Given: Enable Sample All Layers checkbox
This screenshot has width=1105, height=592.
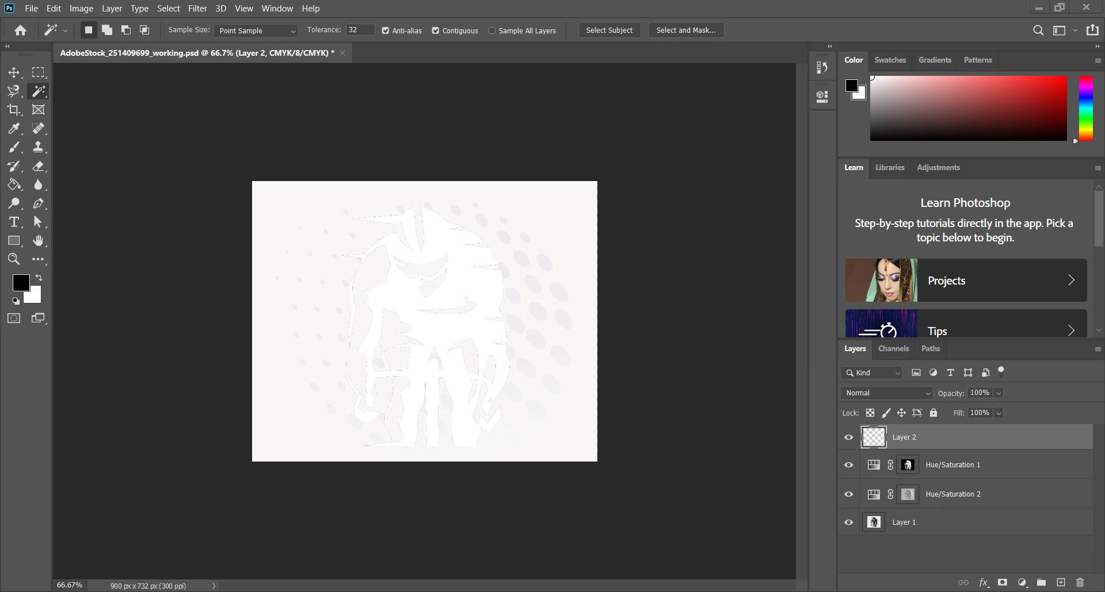Looking at the screenshot, I should tap(492, 30).
